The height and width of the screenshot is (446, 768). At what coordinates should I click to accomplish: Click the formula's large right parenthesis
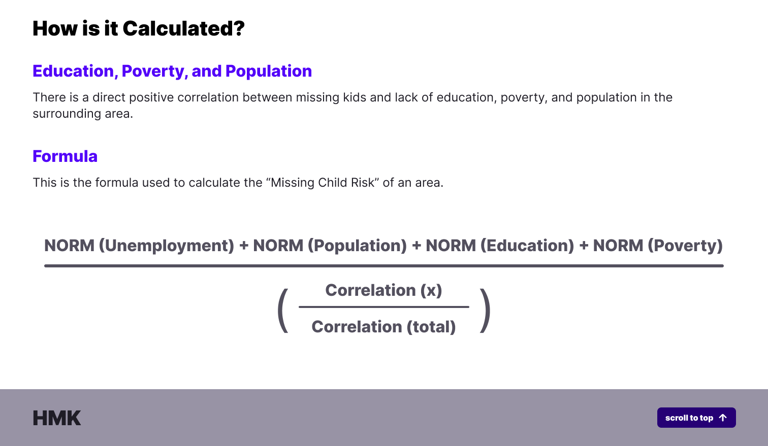(x=485, y=310)
